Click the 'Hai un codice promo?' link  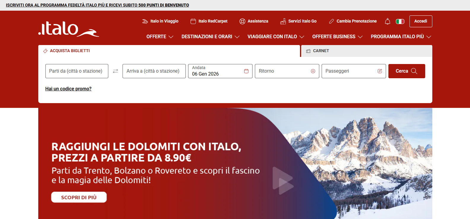coord(68,89)
